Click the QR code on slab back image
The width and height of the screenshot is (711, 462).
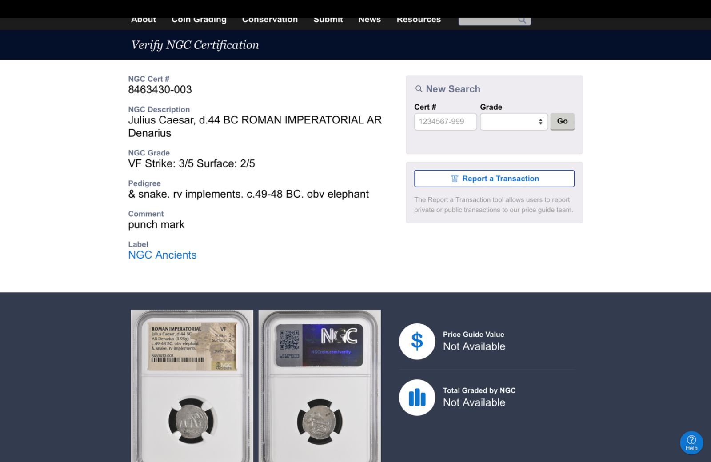(289, 340)
